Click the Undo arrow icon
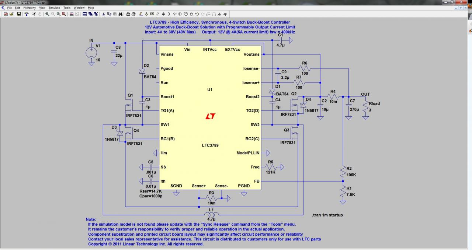472x250 pixels. [x=197, y=14]
